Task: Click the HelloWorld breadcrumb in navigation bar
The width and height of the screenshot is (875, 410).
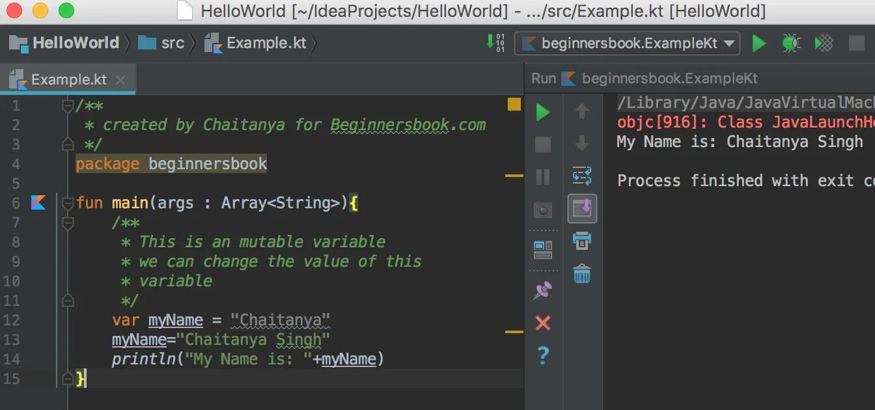Action: (x=64, y=43)
